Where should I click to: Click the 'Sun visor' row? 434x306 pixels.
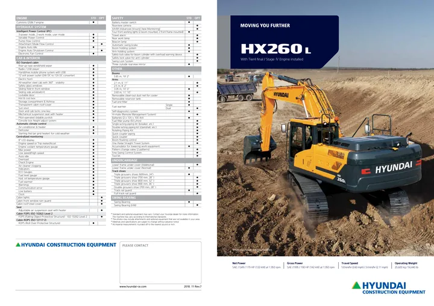point(61,108)
